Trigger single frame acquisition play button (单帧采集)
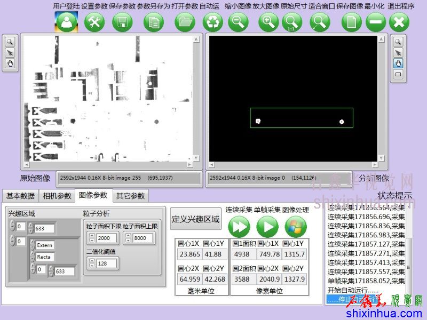The width and height of the screenshot is (427, 320). click(x=267, y=226)
